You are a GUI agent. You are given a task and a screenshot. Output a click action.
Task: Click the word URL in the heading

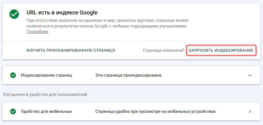tap(32, 12)
